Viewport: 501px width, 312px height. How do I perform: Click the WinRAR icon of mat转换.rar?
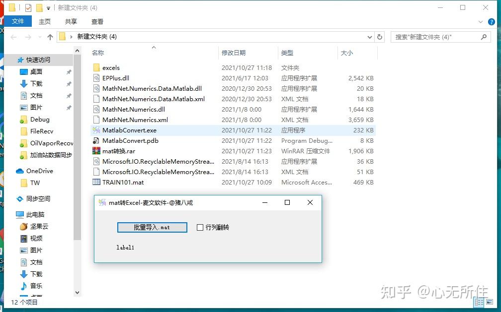[97, 151]
